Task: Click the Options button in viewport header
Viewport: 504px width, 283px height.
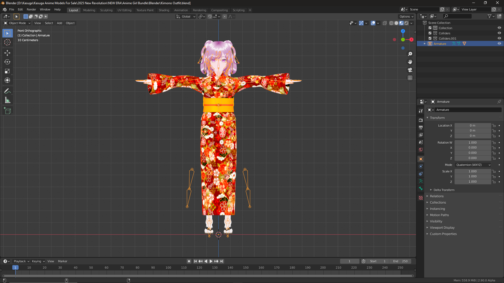Action: (406, 17)
